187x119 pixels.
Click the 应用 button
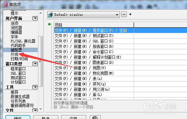click(x=74, y=117)
